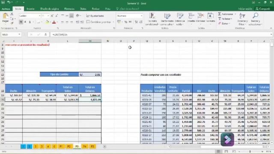Decrease font size with smaller A icon

pos(56,16)
